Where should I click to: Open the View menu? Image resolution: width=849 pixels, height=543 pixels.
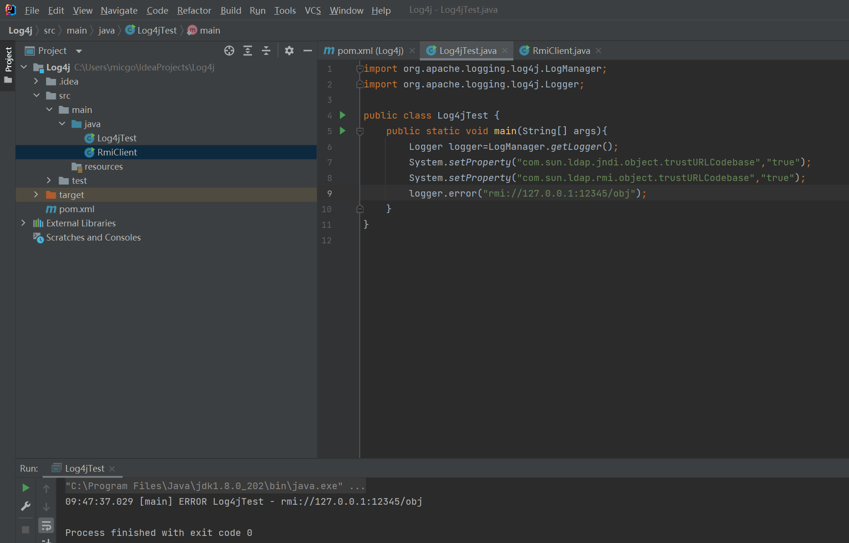tap(83, 10)
